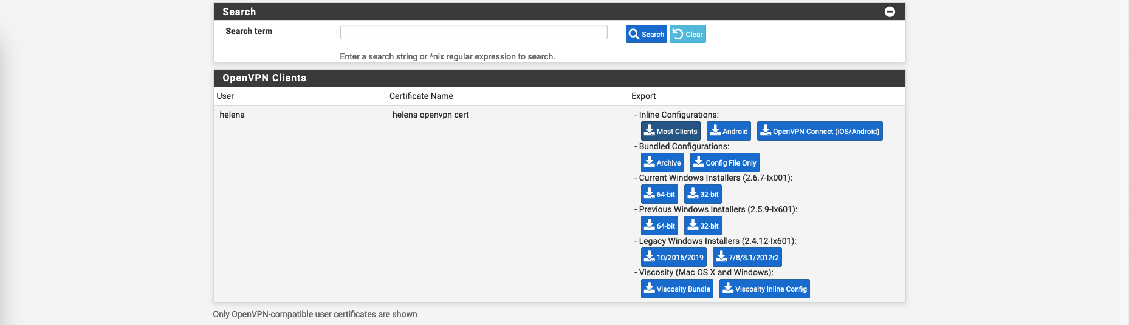
Task: Download previous 64-bit Windows installer 2.5.9
Action: (659, 226)
